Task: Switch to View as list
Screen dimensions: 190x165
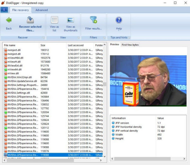Action: tap(54, 20)
